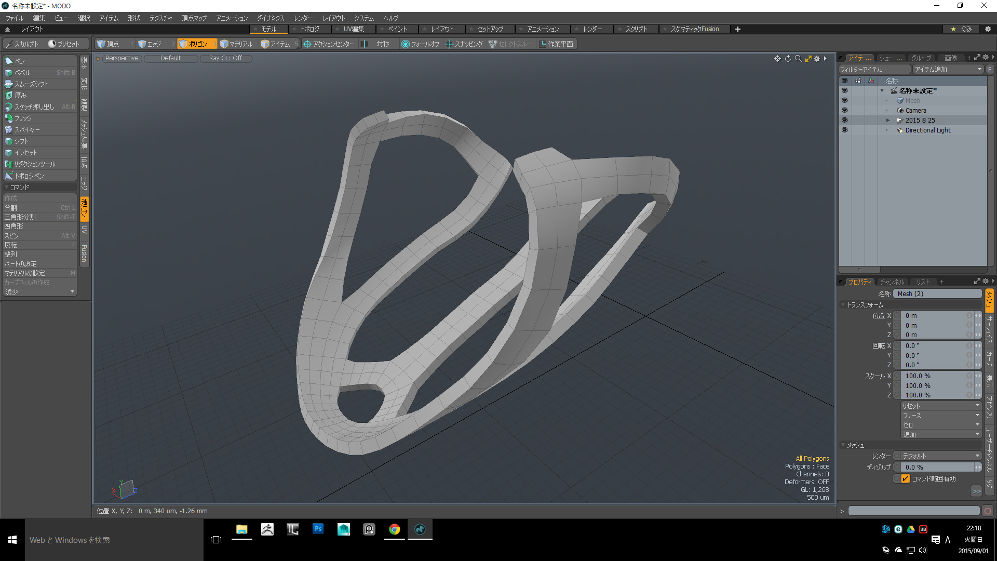
Task: Open the サーフェイス vertical properties tab
Action: pos(989,329)
